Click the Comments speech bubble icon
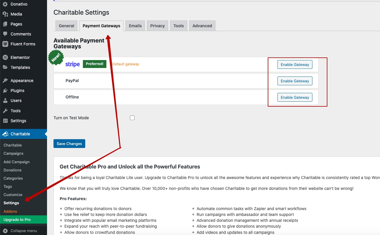380x235 pixels. click(x=5, y=34)
